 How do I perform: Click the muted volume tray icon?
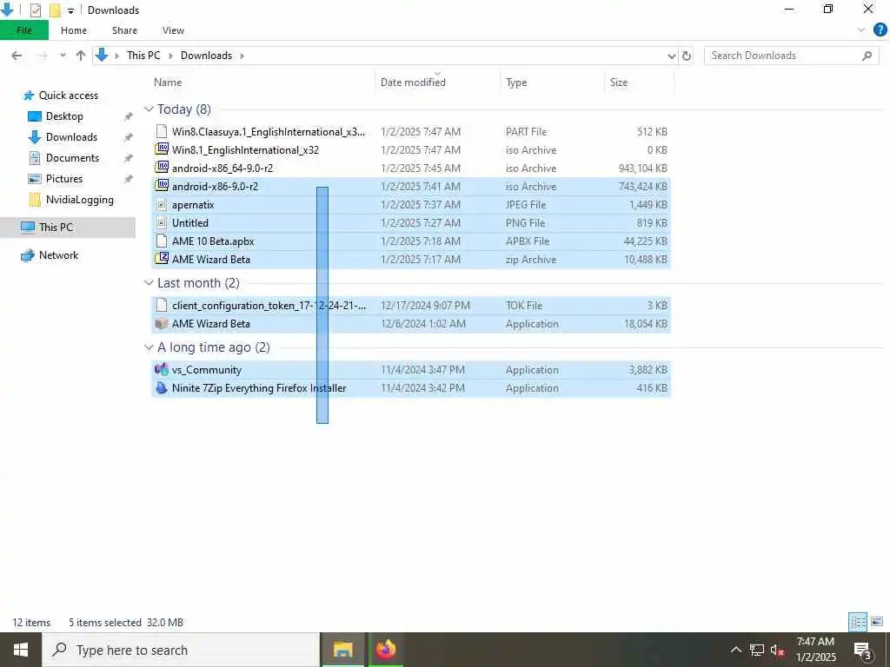pyautogui.click(x=778, y=650)
